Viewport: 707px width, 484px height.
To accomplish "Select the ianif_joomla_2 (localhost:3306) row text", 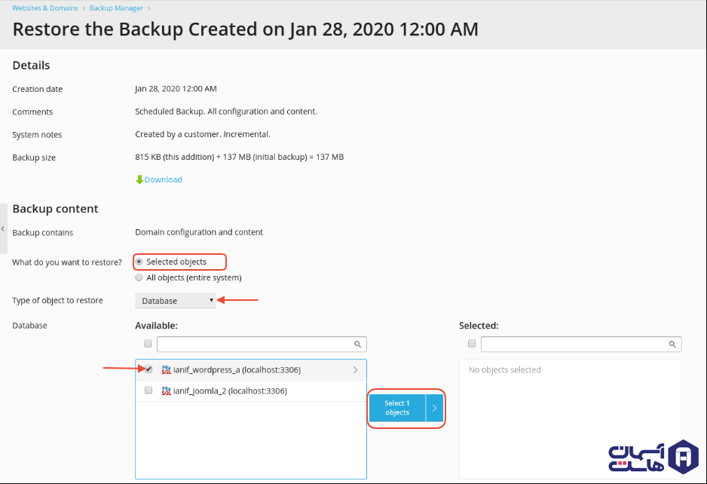I will (230, 391).
